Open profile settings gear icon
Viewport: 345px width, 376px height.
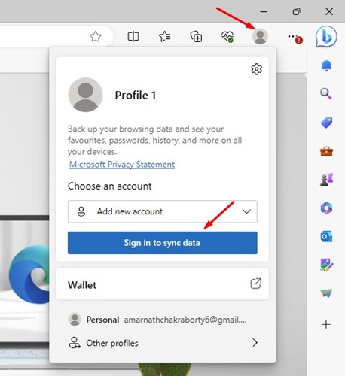click(x=256, y=69)
